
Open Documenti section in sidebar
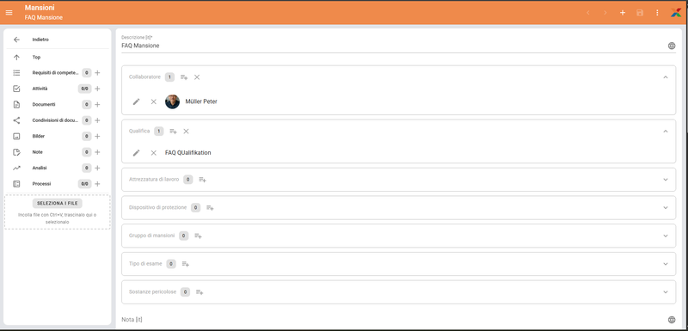point(44,104)
